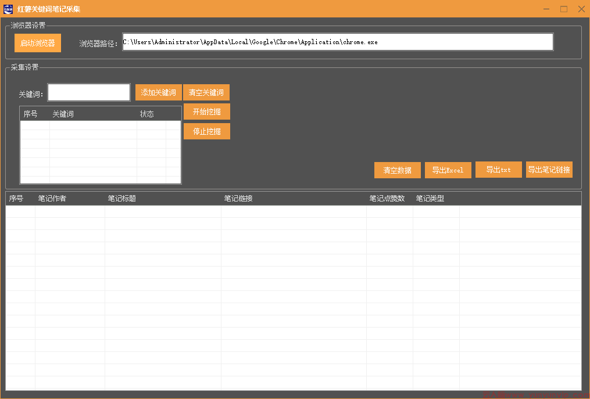The width and height of the screenshot is (590, 399).
Task: Sort by 笔记作者 column header
Action: click(70, 199)
